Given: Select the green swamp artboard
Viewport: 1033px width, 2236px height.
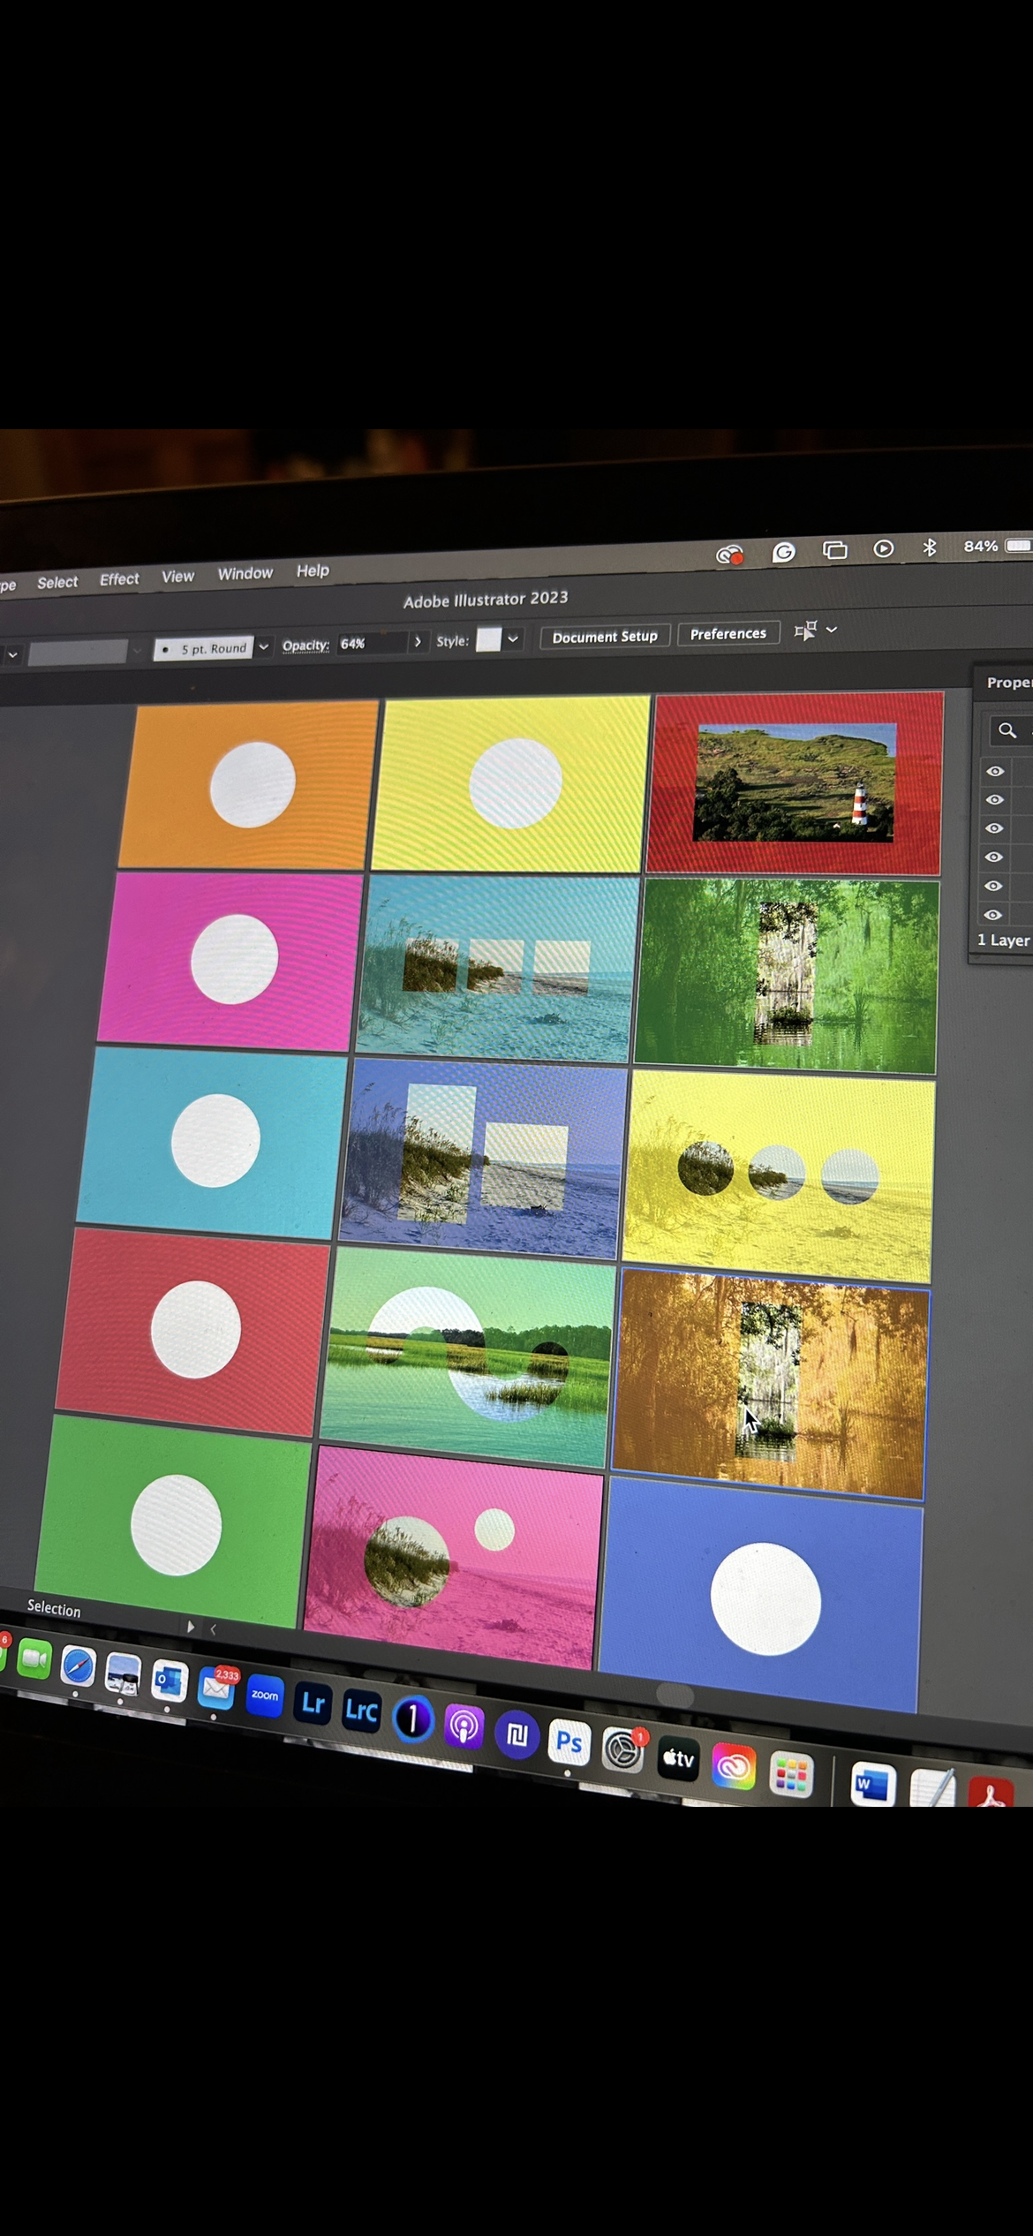Looking at the screenshot, I should pyautogui.click(x=787, y=977).
